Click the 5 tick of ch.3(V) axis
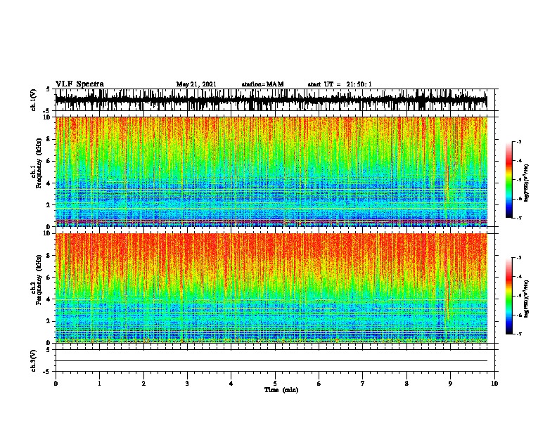The image size is (557, 430). coord(49,350)
